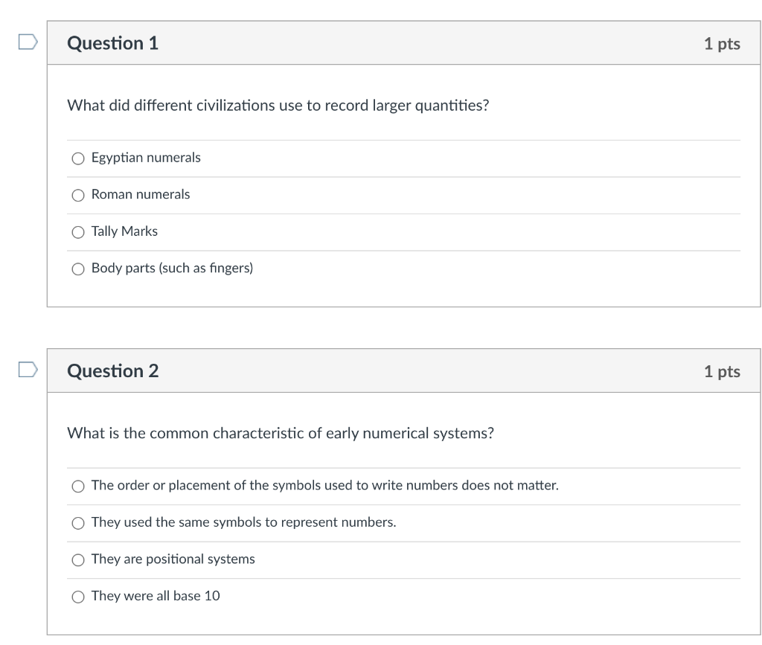Screen dimensions: 762x645
Task: Click the "Tally Marks" answer label text
Action: [124, 231]
